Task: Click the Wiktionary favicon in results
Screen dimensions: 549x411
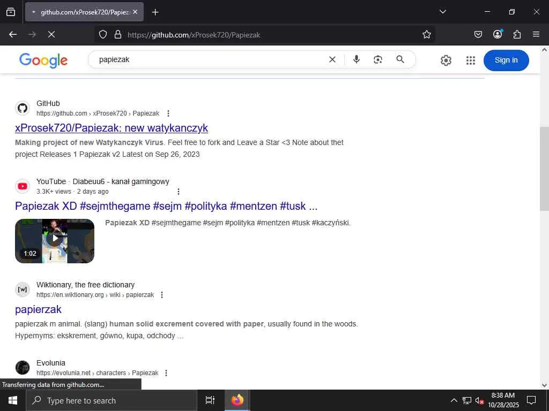Action: (x=23, y=290)
